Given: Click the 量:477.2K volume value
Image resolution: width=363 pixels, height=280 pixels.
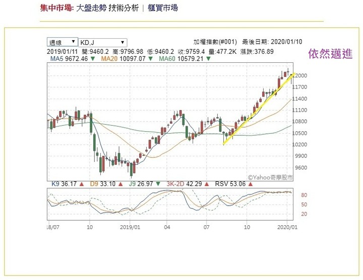Looking at the screenshot, I should click(x=222, y=51).
